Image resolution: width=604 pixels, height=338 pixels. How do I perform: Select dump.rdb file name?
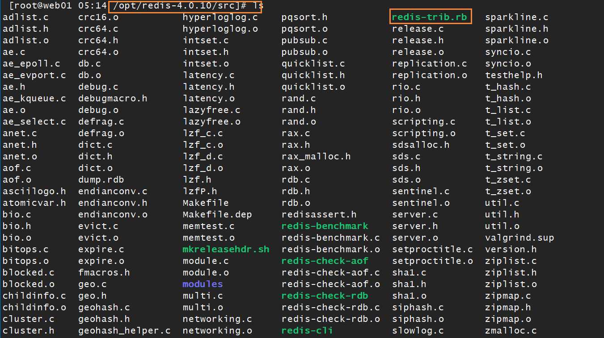click(101, 179)
